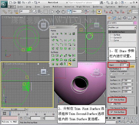Select Surface sub-object in stack

pyautogui.click(x=117, y=35)
